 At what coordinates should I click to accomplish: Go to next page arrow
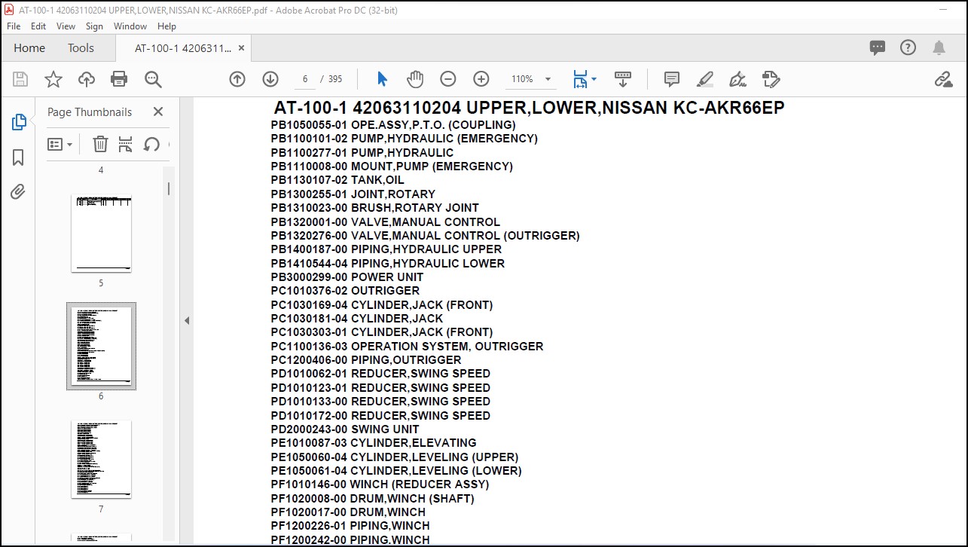tap(270, 79)
